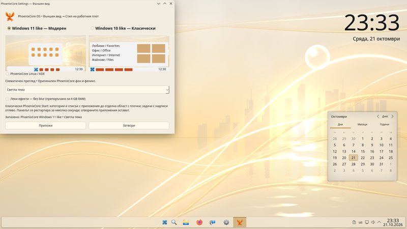407x229 pixels.
Task: Click the display tray icon
Action: 367,222
